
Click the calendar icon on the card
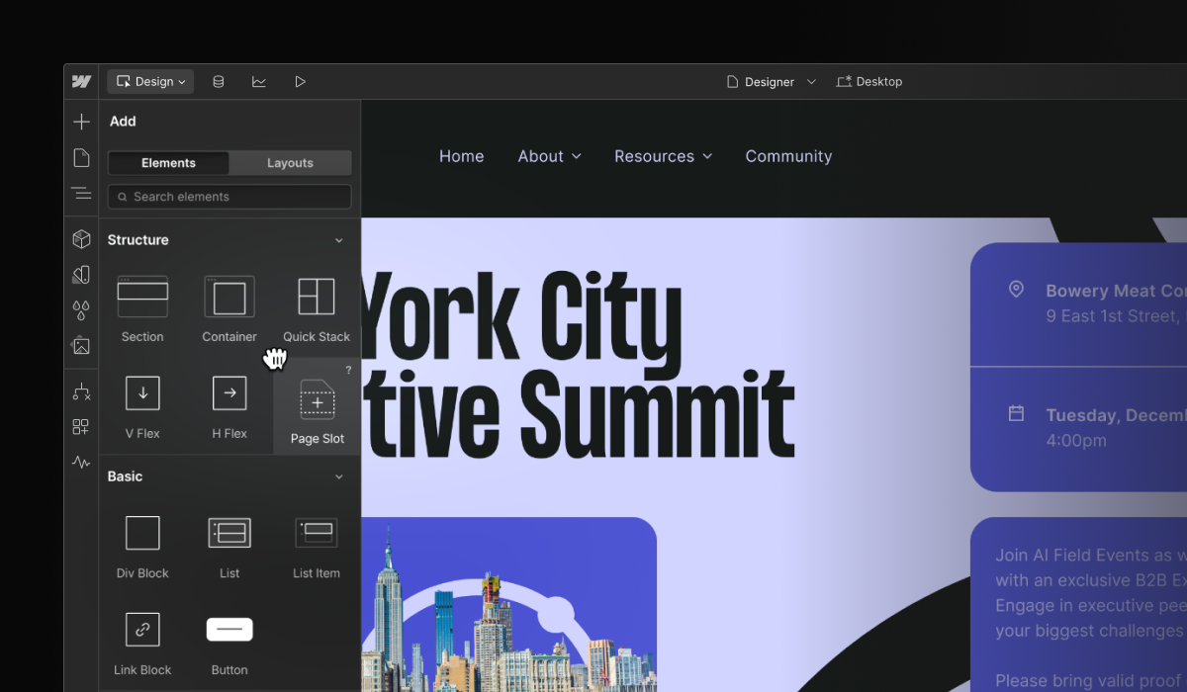[x=1016, y=413]
